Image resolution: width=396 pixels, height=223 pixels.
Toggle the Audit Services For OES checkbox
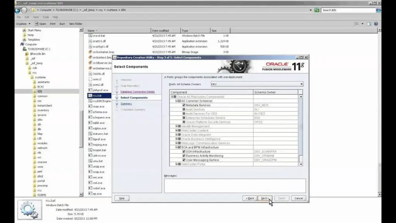point(184,113)
